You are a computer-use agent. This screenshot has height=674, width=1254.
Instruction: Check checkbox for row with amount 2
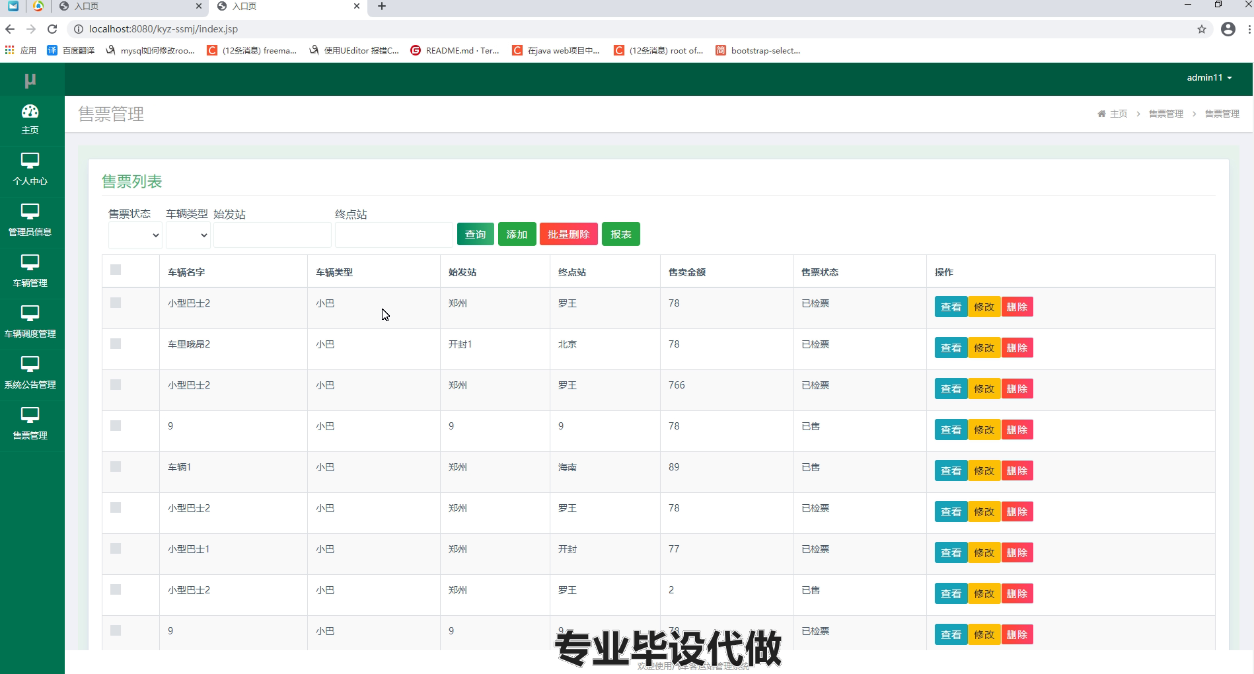pos(116,589)
